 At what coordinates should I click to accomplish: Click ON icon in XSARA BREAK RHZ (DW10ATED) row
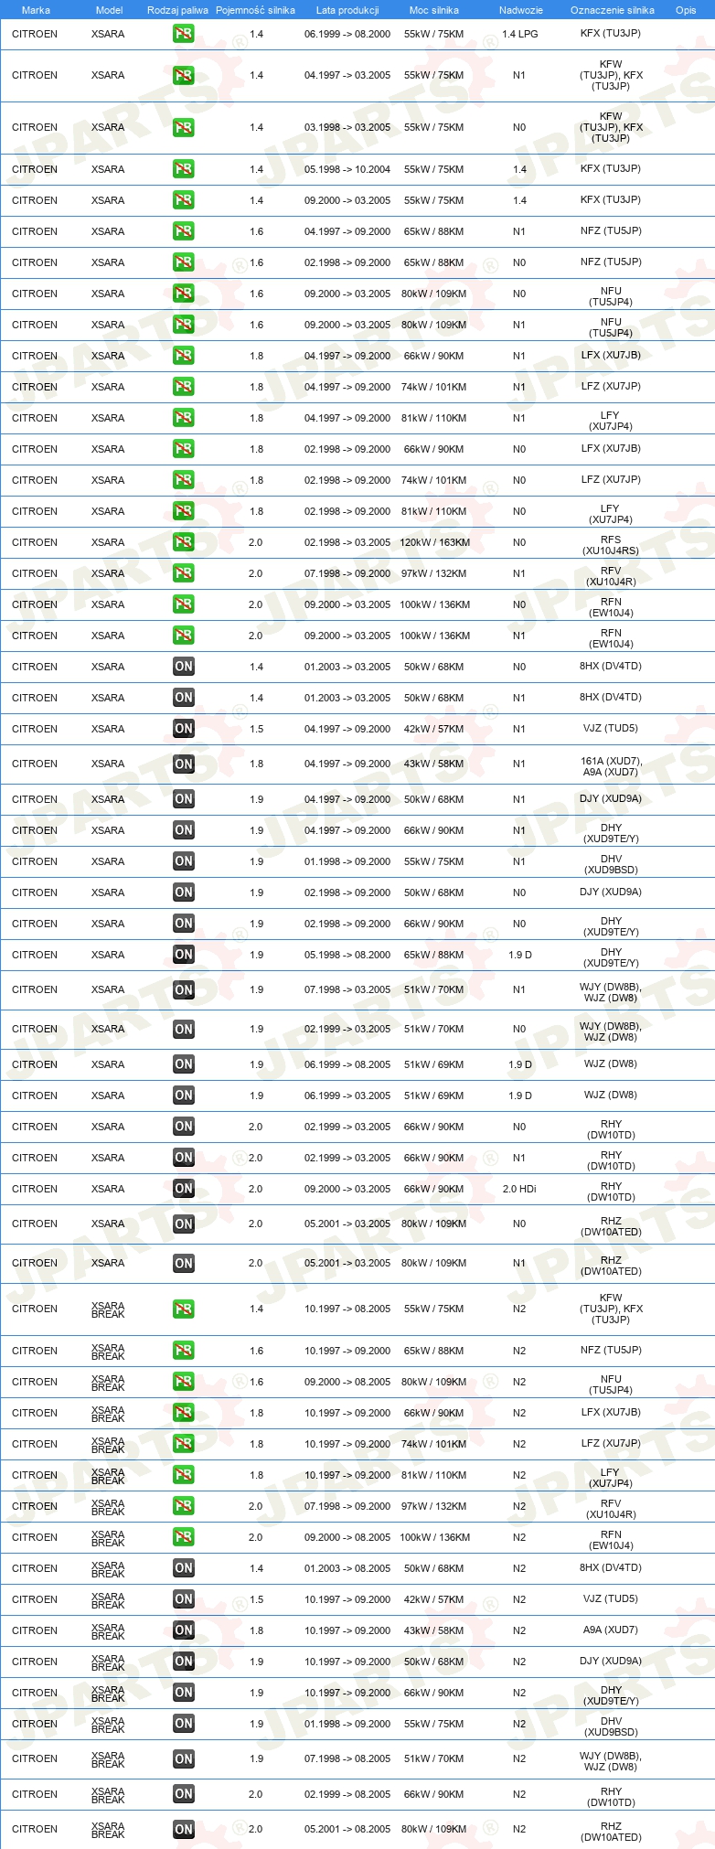(184, 1830)
